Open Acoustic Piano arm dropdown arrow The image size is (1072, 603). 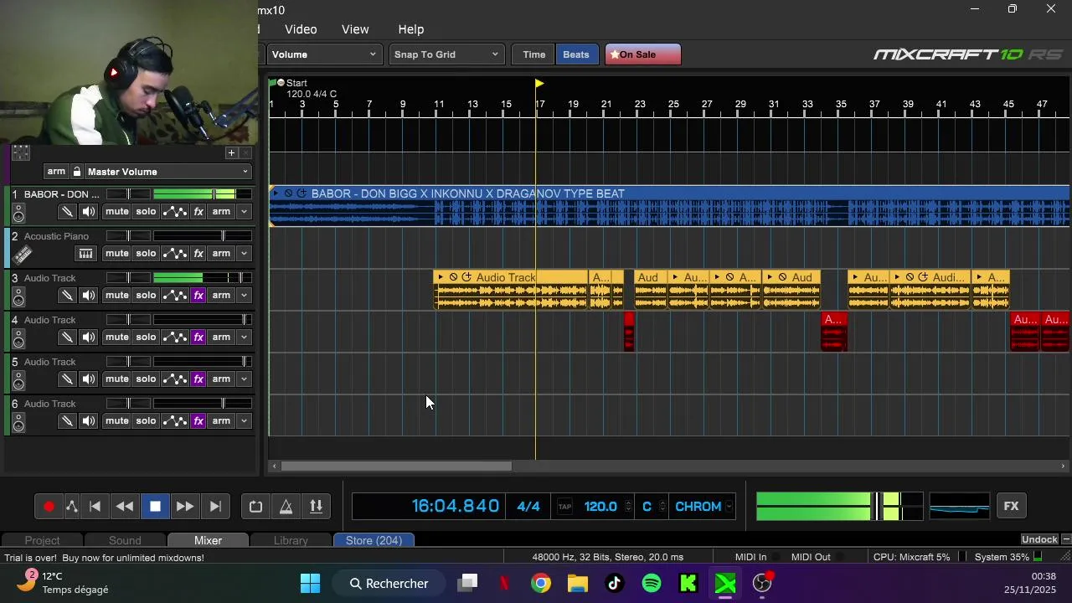coord(244,254)
